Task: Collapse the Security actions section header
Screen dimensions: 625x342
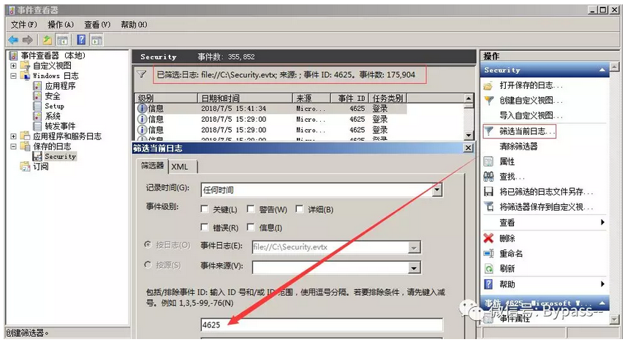Action: tap(602, 71)
